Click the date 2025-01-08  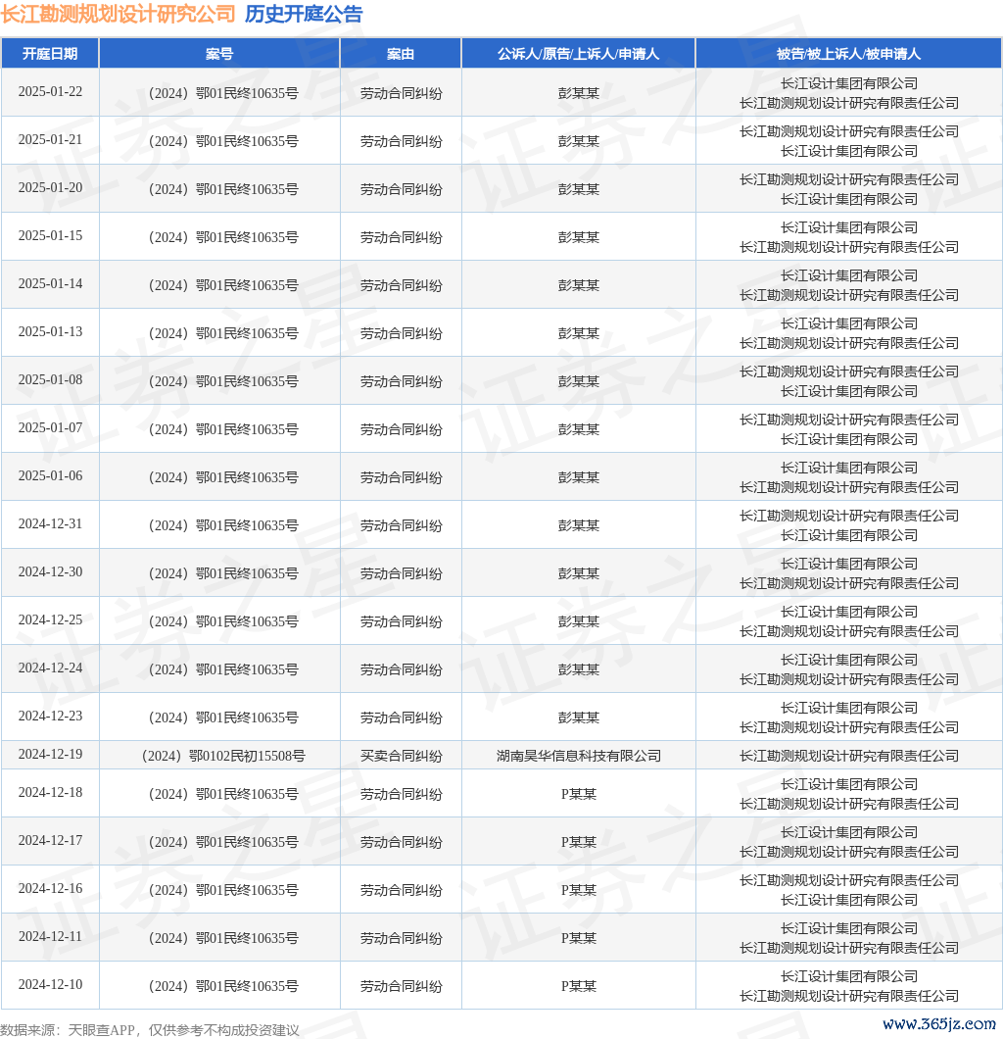point(50,380)
